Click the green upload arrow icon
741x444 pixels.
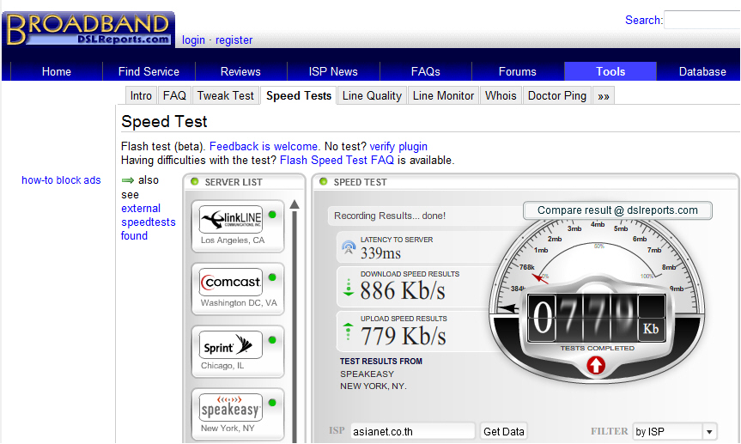pos(349,331)
